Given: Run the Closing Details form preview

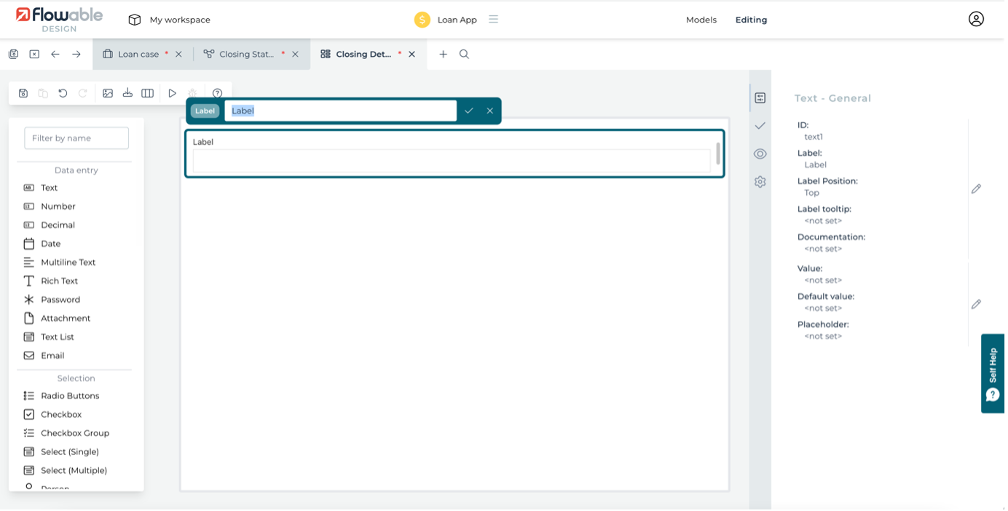Looking at the screenshot, I should 172,92.
